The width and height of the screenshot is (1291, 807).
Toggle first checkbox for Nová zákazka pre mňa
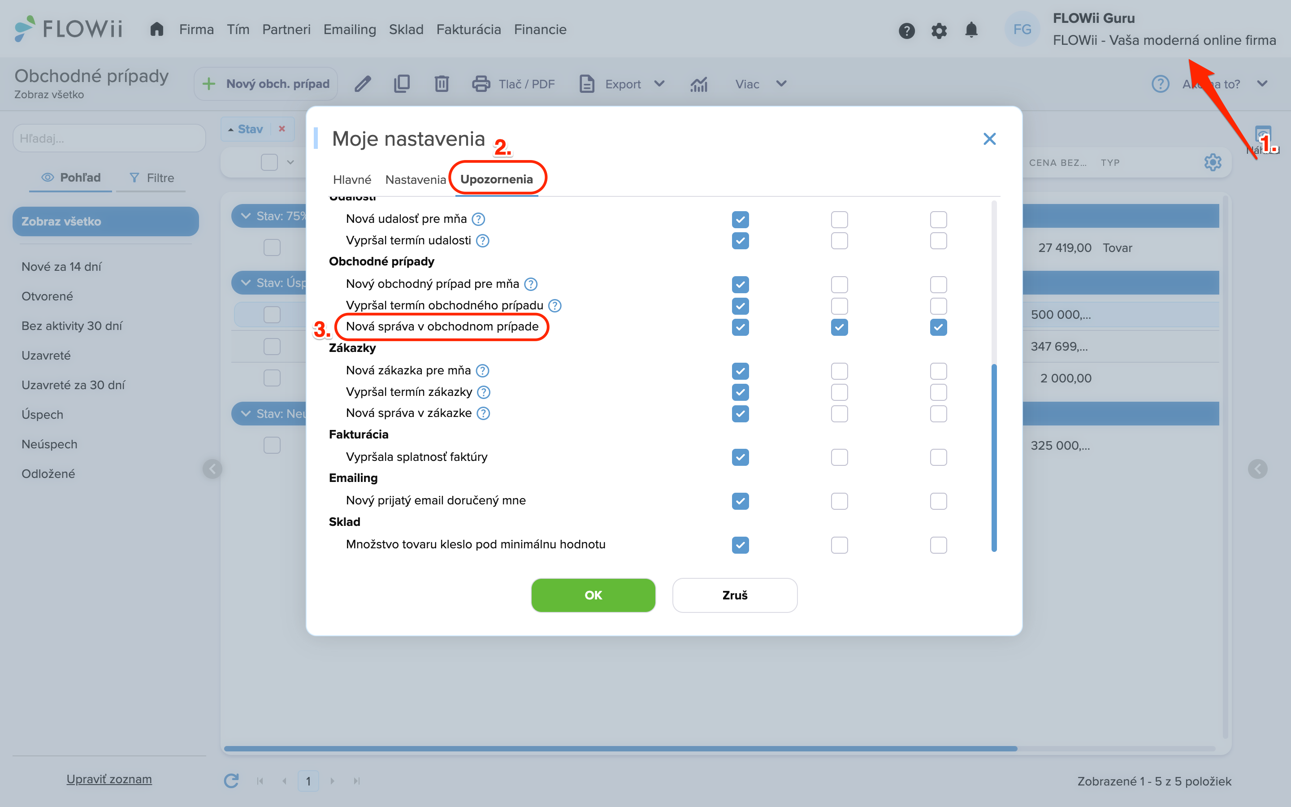pos(741,371)
